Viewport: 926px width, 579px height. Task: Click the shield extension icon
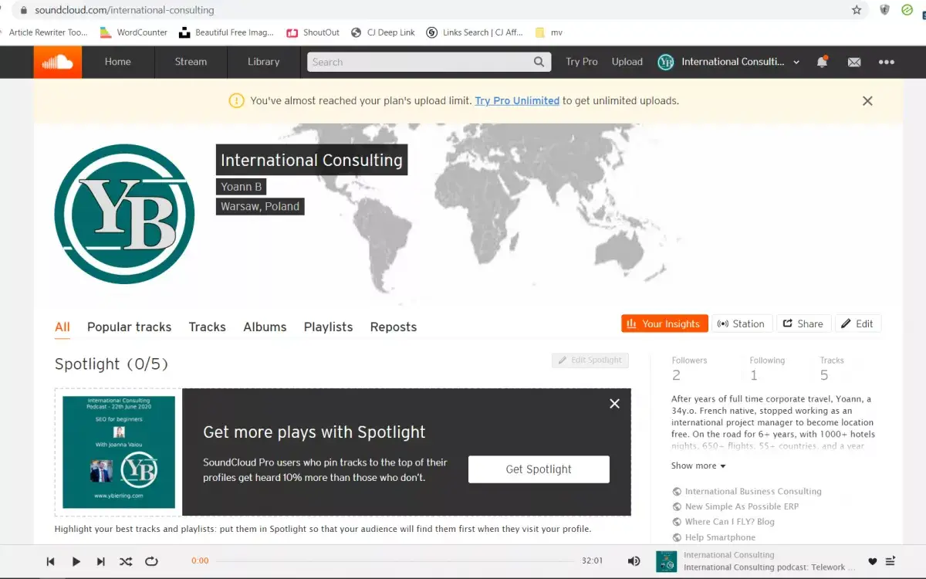point(884,10)
